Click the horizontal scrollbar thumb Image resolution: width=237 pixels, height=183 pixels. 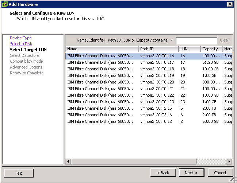pyautogui.click(x=134, y=161)
